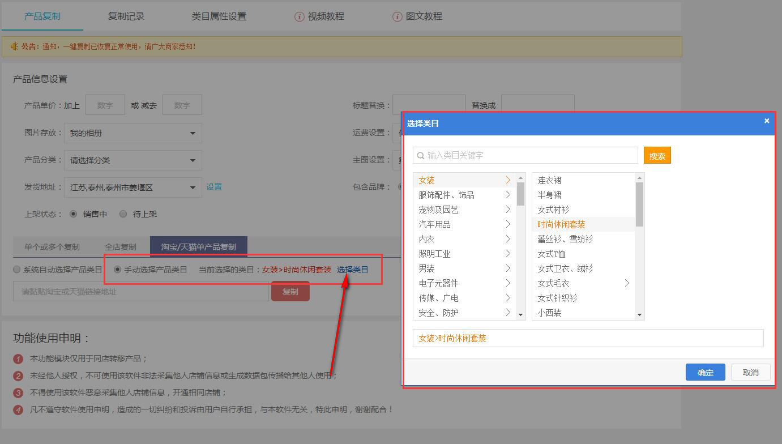
Task: Choose 时尚休闲套装 subcategory
Action: tap(584, 224)
